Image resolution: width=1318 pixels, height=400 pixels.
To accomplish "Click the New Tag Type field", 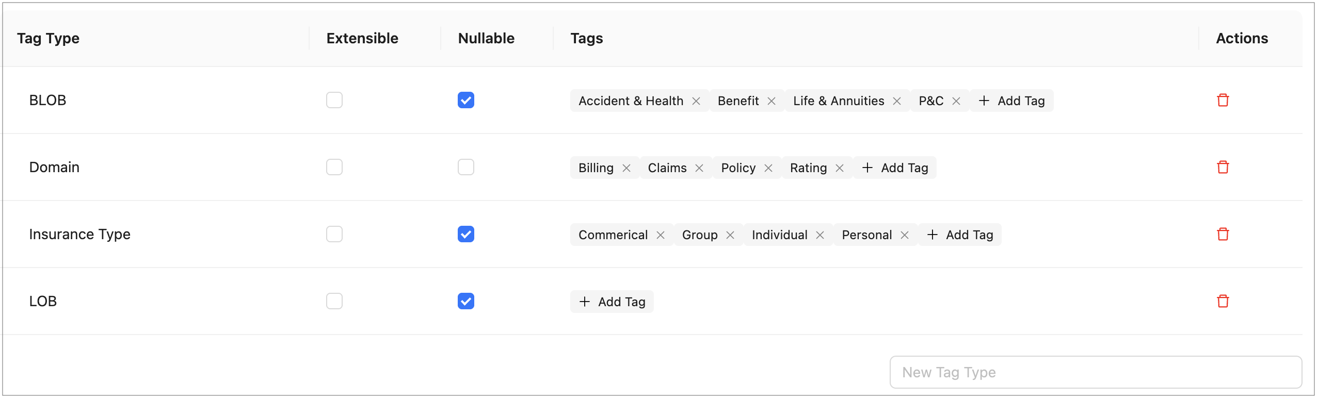I will (x=1095, y=372).
